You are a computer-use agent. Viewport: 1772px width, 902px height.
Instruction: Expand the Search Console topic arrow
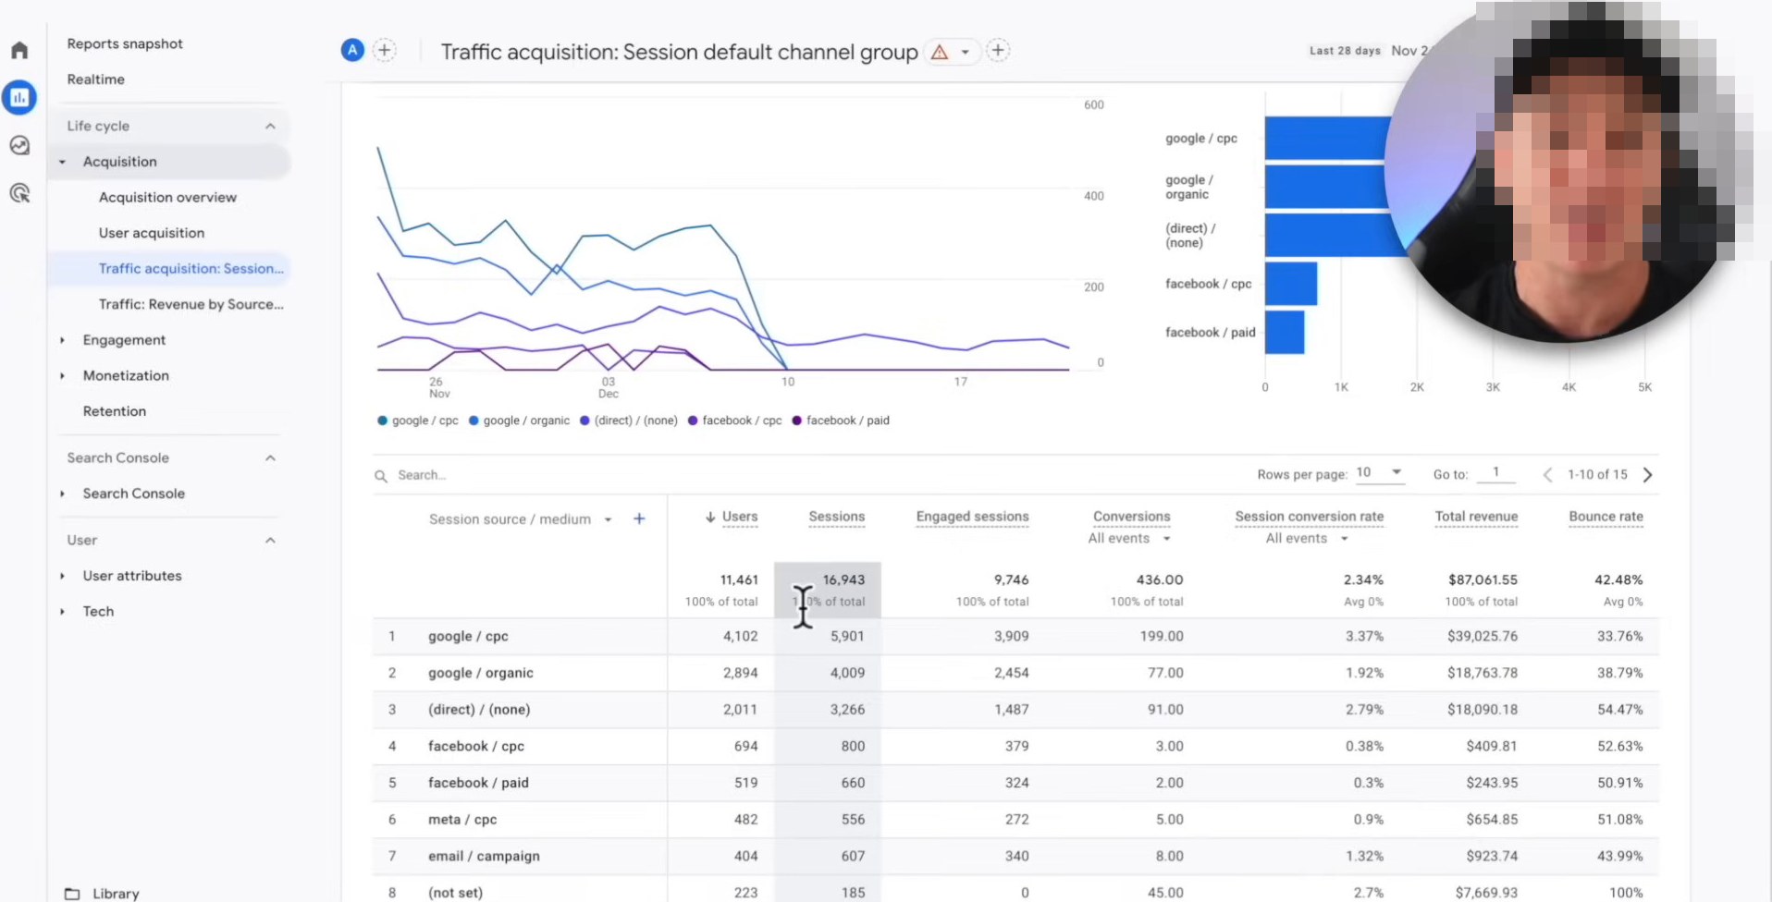click(x=62, y=494)
